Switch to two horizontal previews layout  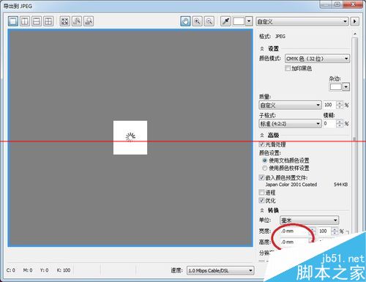(37, 21)
